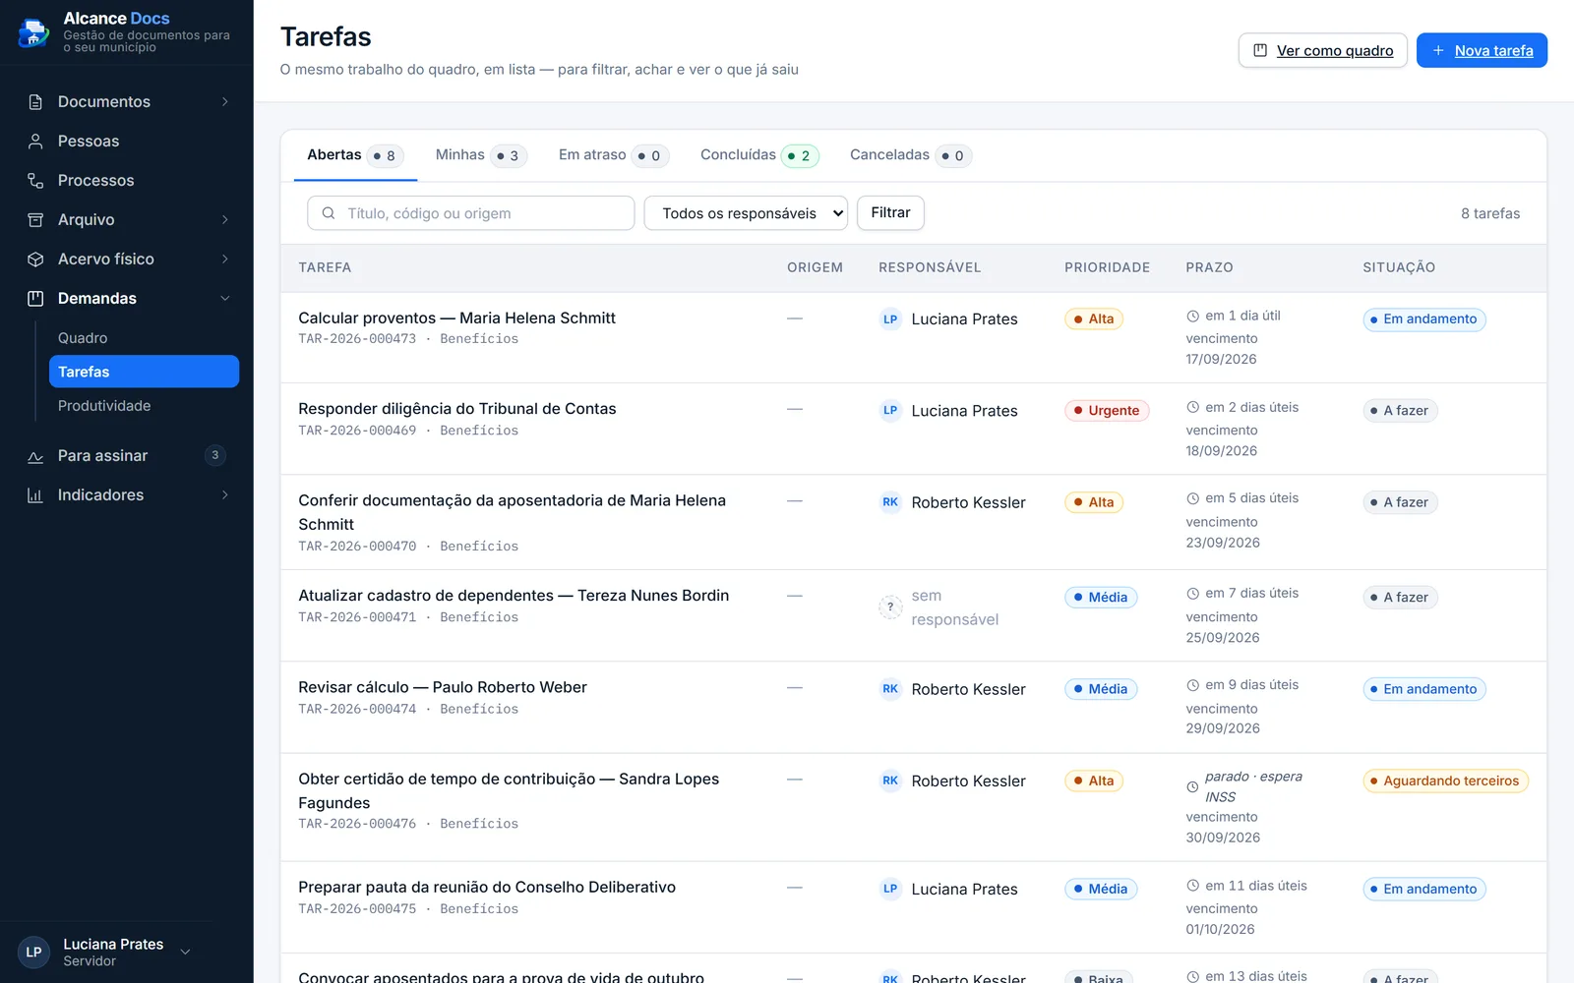The width and height of the screenshot is (1574, 983).
Task: Click the Indicadores chart icon
Action: [x=35, y=495]
